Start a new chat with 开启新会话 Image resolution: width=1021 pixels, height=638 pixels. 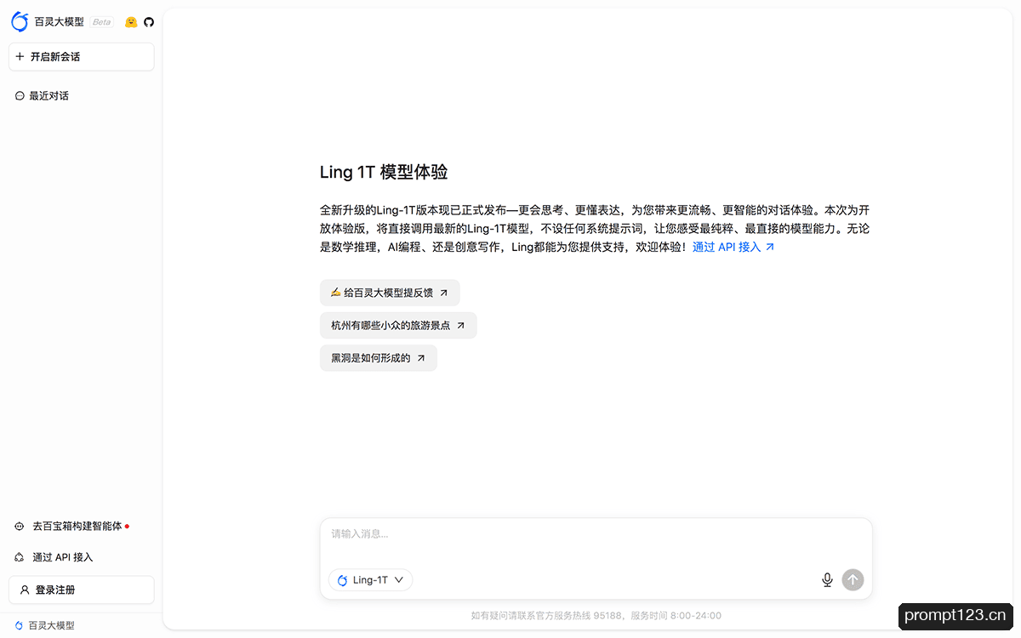[x=82, y=57]
